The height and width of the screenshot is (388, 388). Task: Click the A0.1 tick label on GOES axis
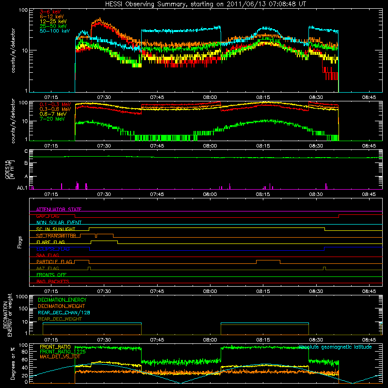tap(22, 188)
